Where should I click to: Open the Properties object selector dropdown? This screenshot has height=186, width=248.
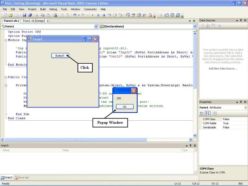(245, 108)
